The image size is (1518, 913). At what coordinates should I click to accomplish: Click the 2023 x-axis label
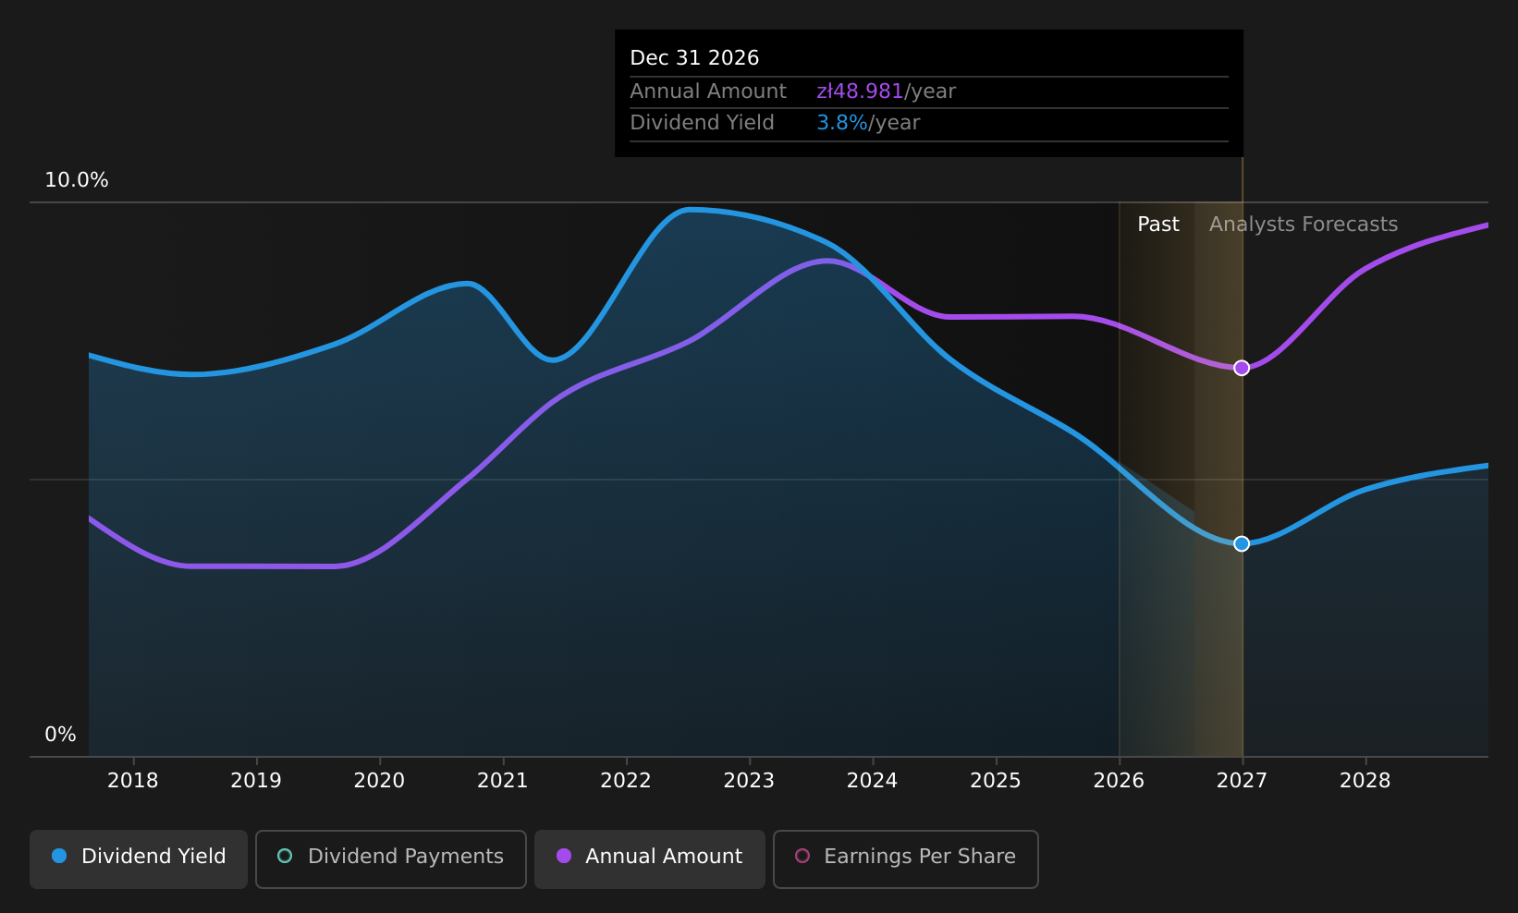(749, 781)
